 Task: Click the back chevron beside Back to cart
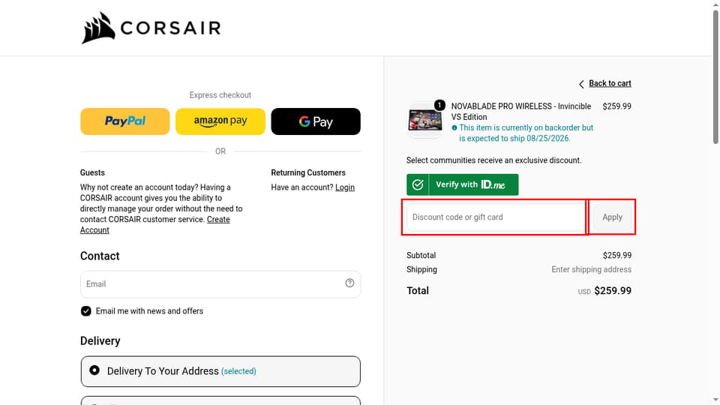click(581, 84)
